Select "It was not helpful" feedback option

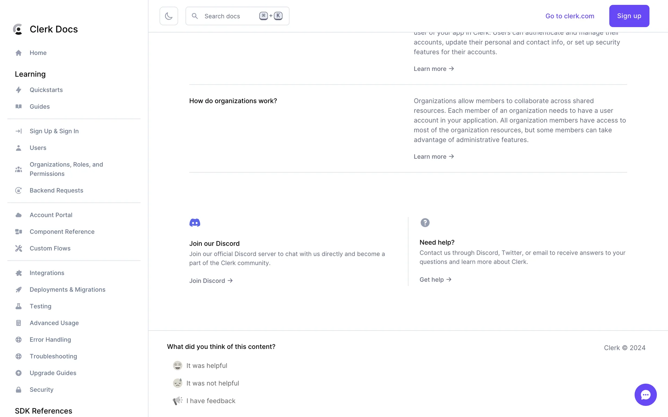tap(213, 383)
